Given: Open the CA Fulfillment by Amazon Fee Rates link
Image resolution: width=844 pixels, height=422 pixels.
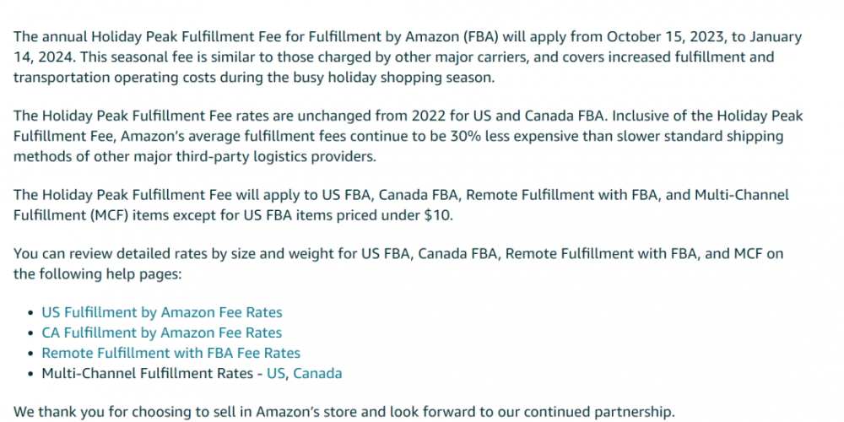Looking at the screenshot, I should 162,333.
